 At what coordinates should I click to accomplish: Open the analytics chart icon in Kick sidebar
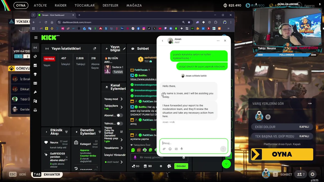coord(35,65)
